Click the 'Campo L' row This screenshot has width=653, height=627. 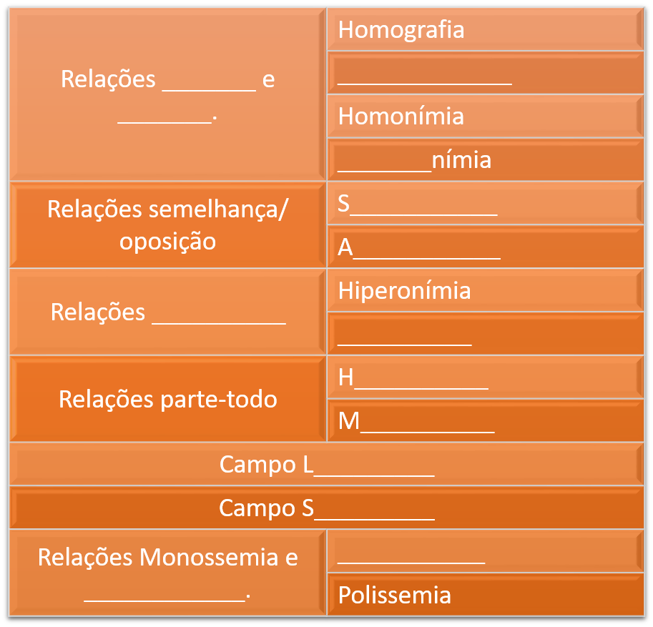coord(326,465)
